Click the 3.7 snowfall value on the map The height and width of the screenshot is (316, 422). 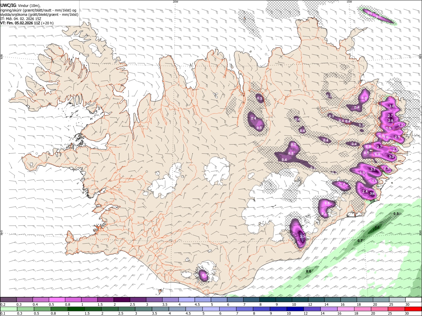[x=303, y=237]
